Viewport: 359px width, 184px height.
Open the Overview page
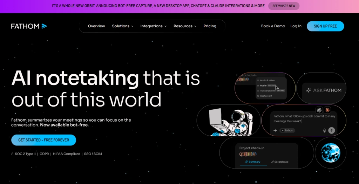pos(96,26)
